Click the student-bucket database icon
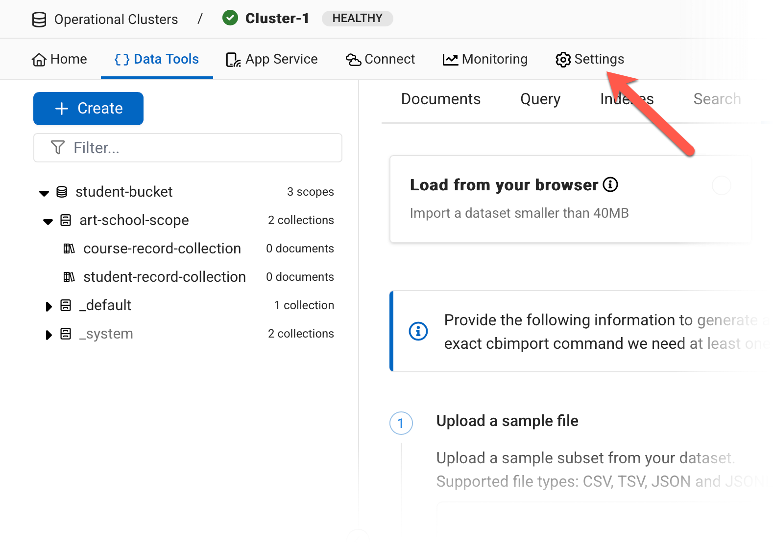 tap(62, 192)
